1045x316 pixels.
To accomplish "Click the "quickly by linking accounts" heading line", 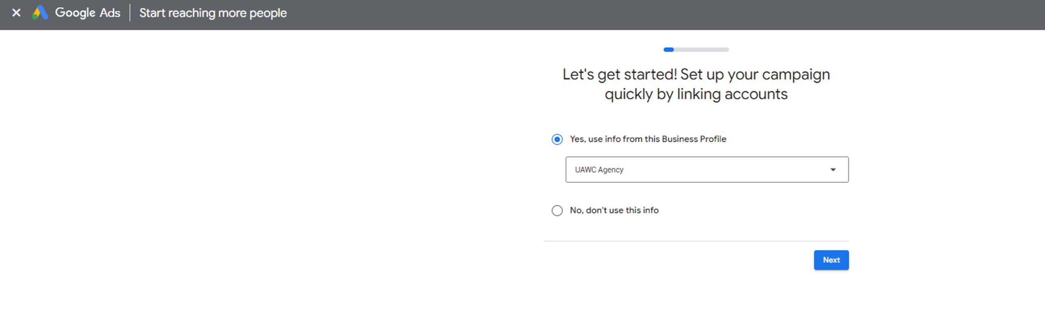I will [x=696, y=94].
